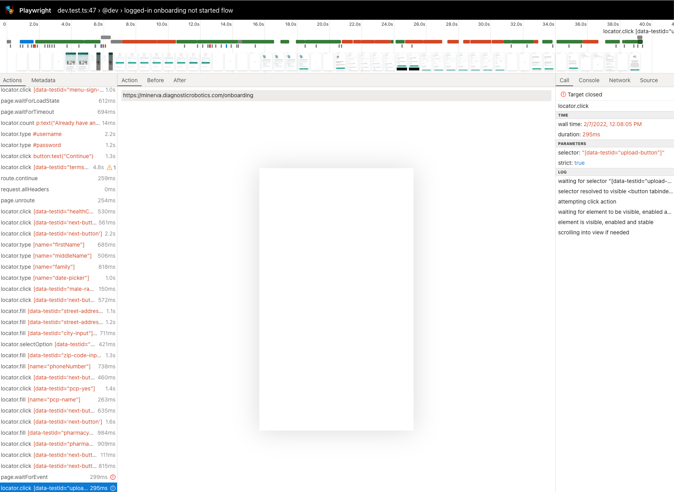Expand the truncated waiting for selector log line
This screenshot has height=492, width=674.
tap(614, 181)
